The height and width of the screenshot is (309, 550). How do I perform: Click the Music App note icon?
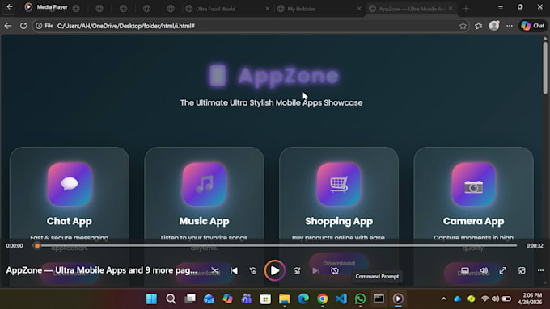click(204, 184)
